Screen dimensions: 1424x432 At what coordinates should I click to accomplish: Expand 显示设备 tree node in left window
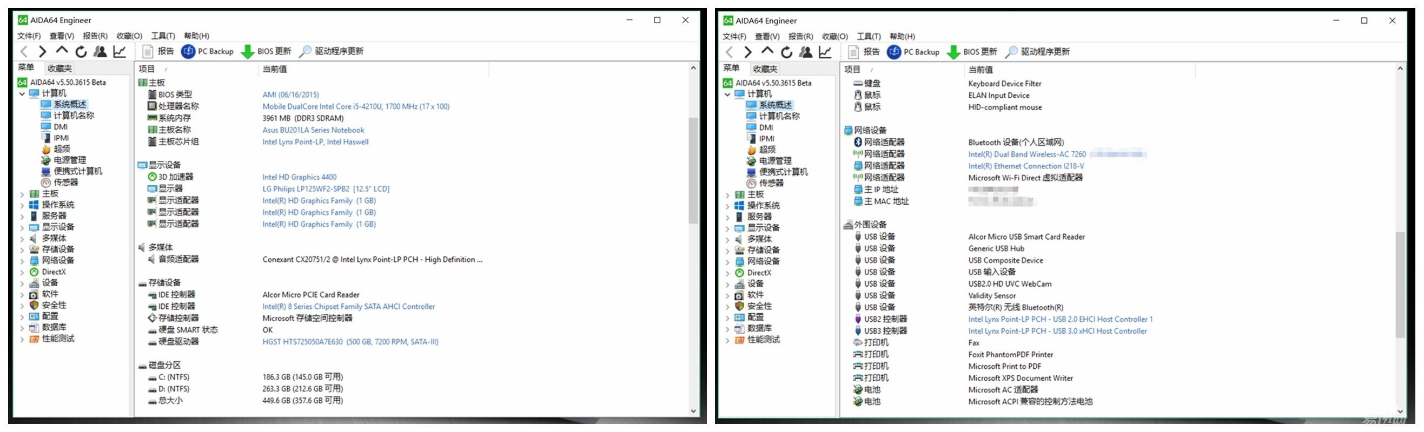coord(22,227)
